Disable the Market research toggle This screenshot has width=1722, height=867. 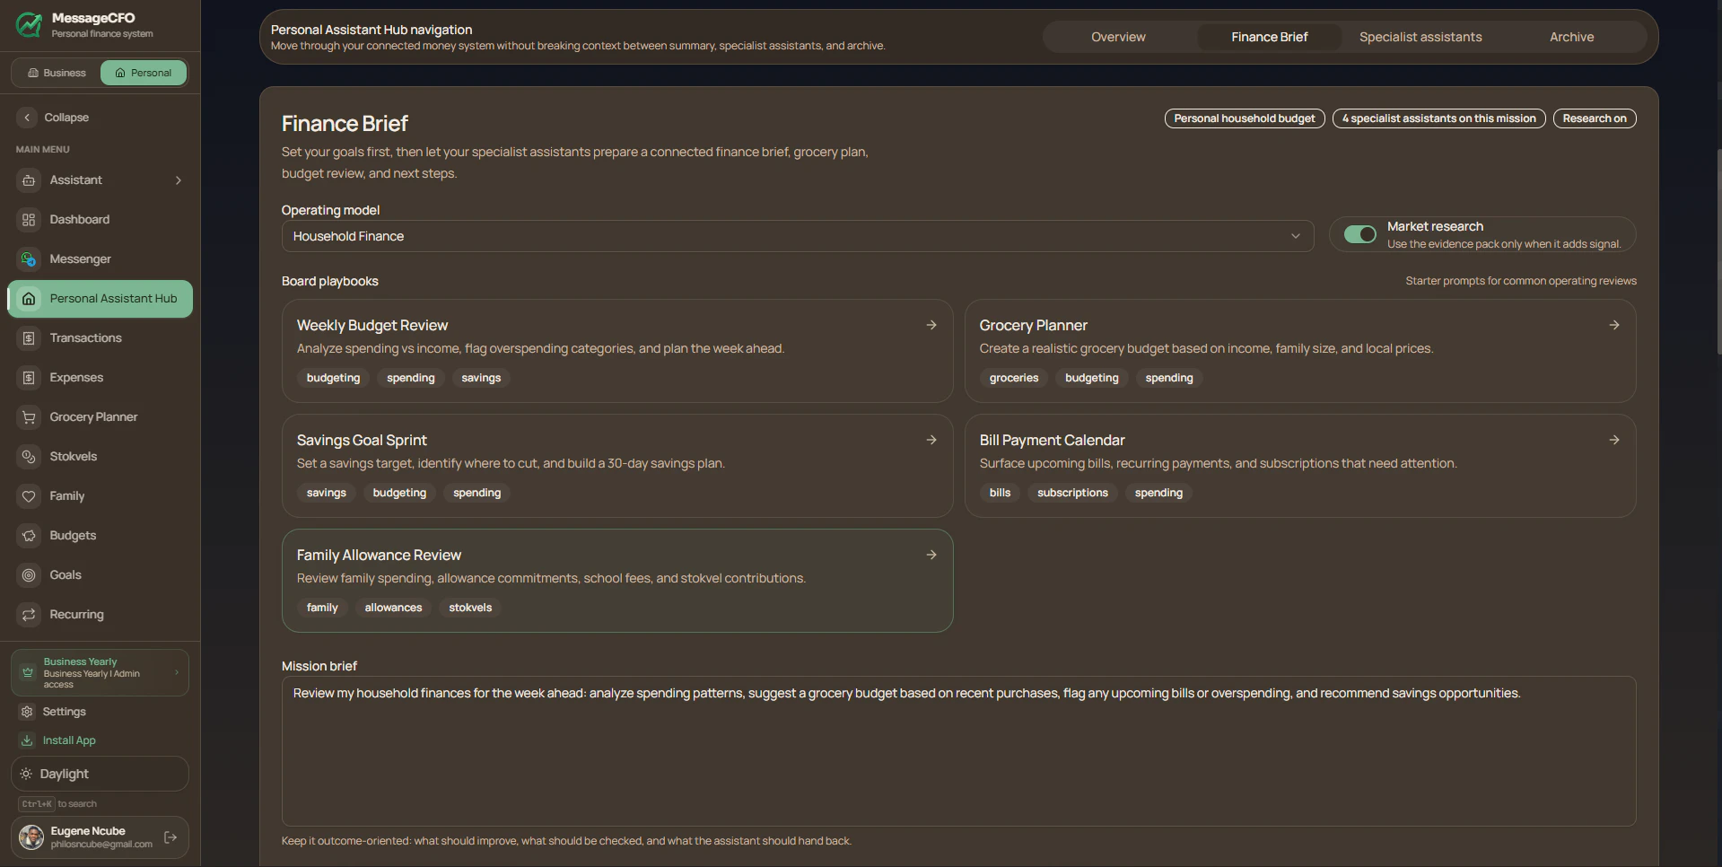point(1359,233)
